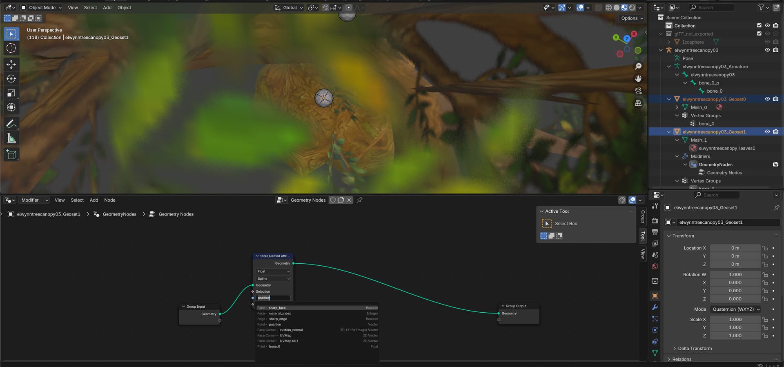Open the Add menu in 3D viewport header
Viewport: 784px width, 367px height.
[x=107, y=7]
